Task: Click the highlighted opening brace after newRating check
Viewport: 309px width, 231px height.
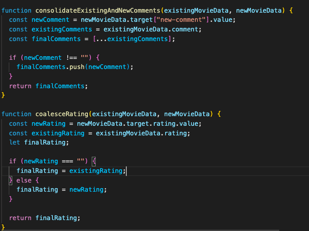Action: point(94,162)
